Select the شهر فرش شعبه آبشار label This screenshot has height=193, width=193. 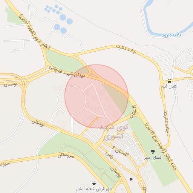(94, 189)
